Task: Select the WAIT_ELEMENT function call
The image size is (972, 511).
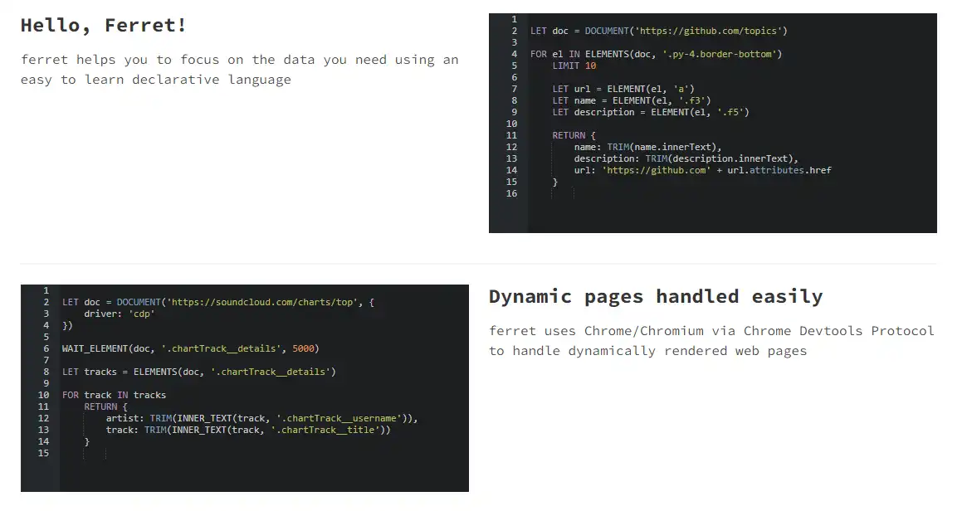Action: pos(95,348)
